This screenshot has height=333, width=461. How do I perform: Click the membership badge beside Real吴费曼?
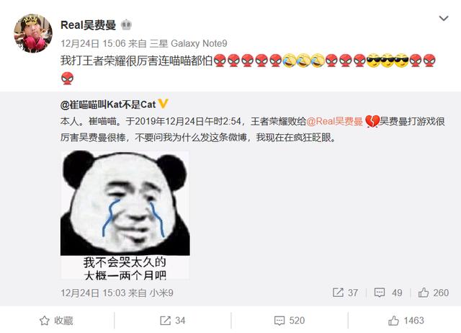[x=126, y=25]
